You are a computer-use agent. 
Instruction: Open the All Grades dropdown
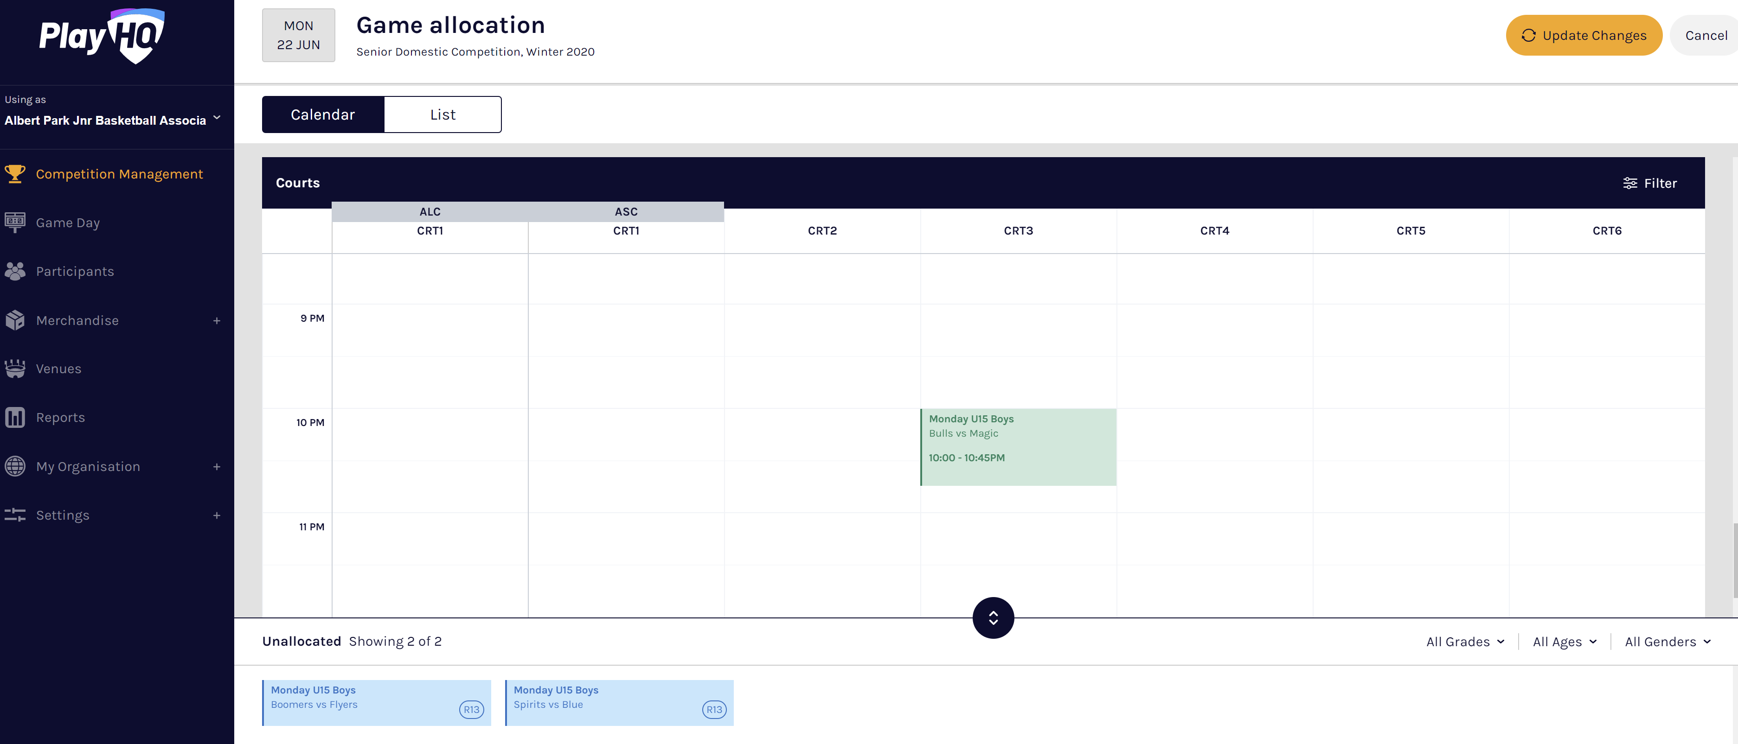1465,642
